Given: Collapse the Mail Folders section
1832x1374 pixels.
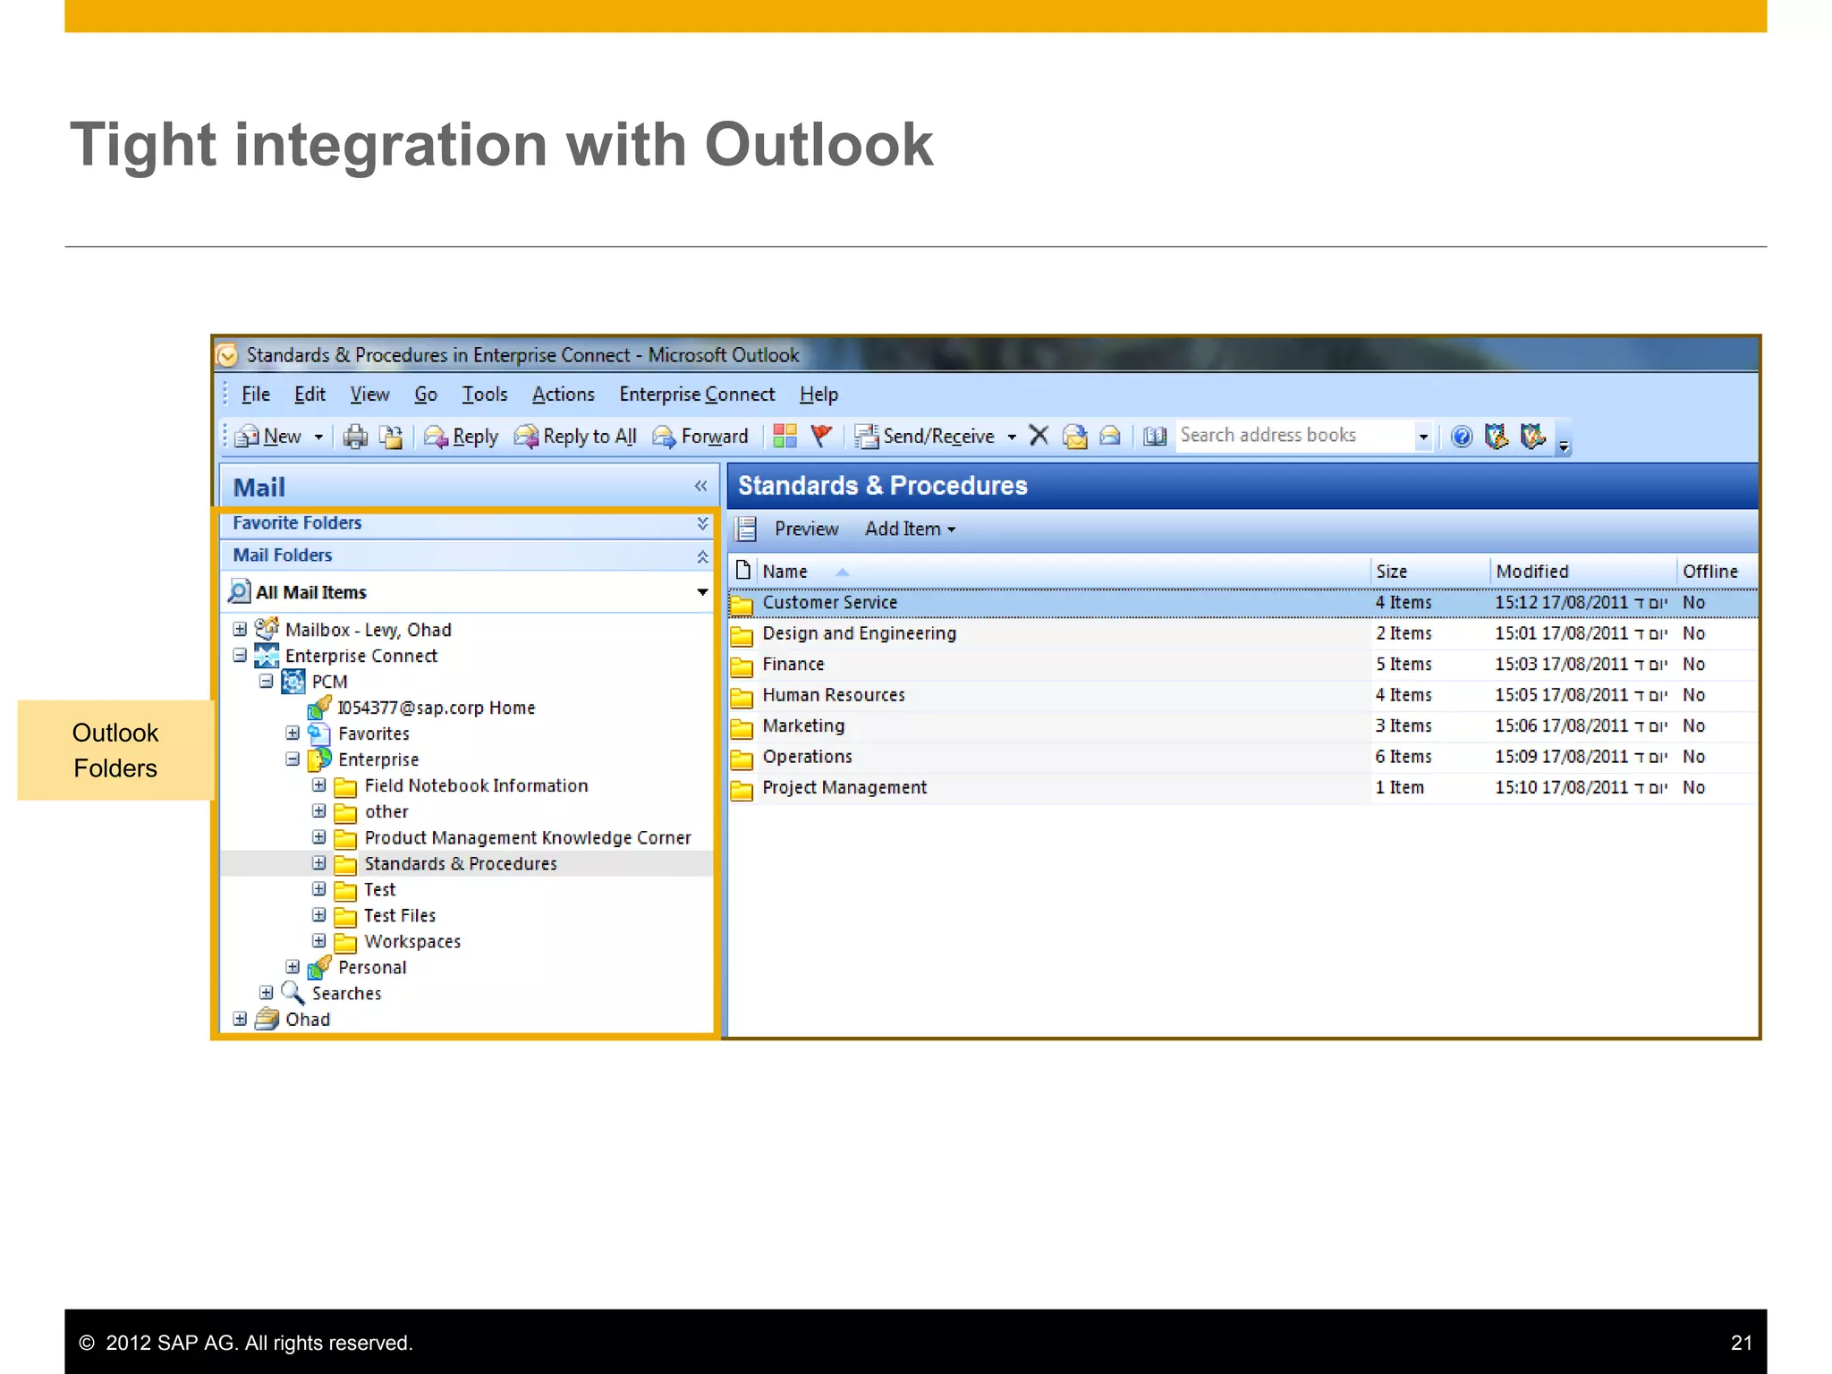Looking at the screenshot, I should coord(702,556).
